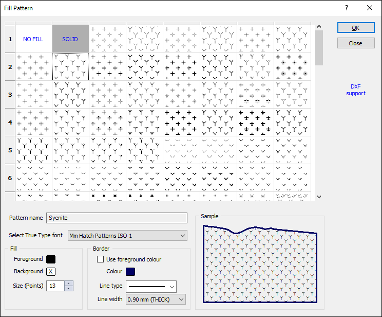Viewport: 382px width, 317px height.
Task: Click the Pattern name text field
Action: [x=117, y=218]
